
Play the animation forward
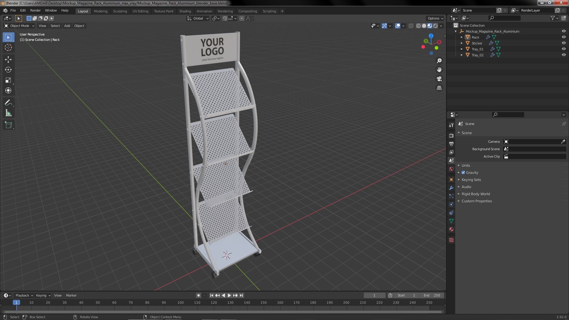pos(229,295)
